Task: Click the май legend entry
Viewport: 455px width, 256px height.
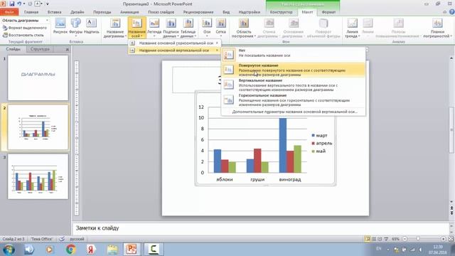Action: point(318,151)
